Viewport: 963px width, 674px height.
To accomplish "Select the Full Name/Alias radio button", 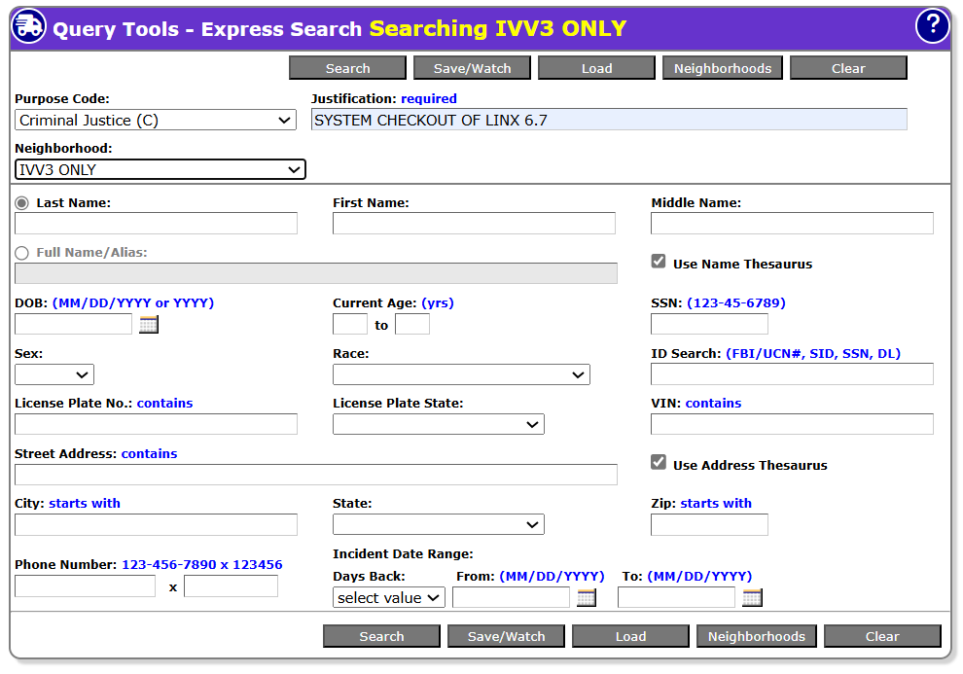I will pyautogui.click(x=22, y=253).
